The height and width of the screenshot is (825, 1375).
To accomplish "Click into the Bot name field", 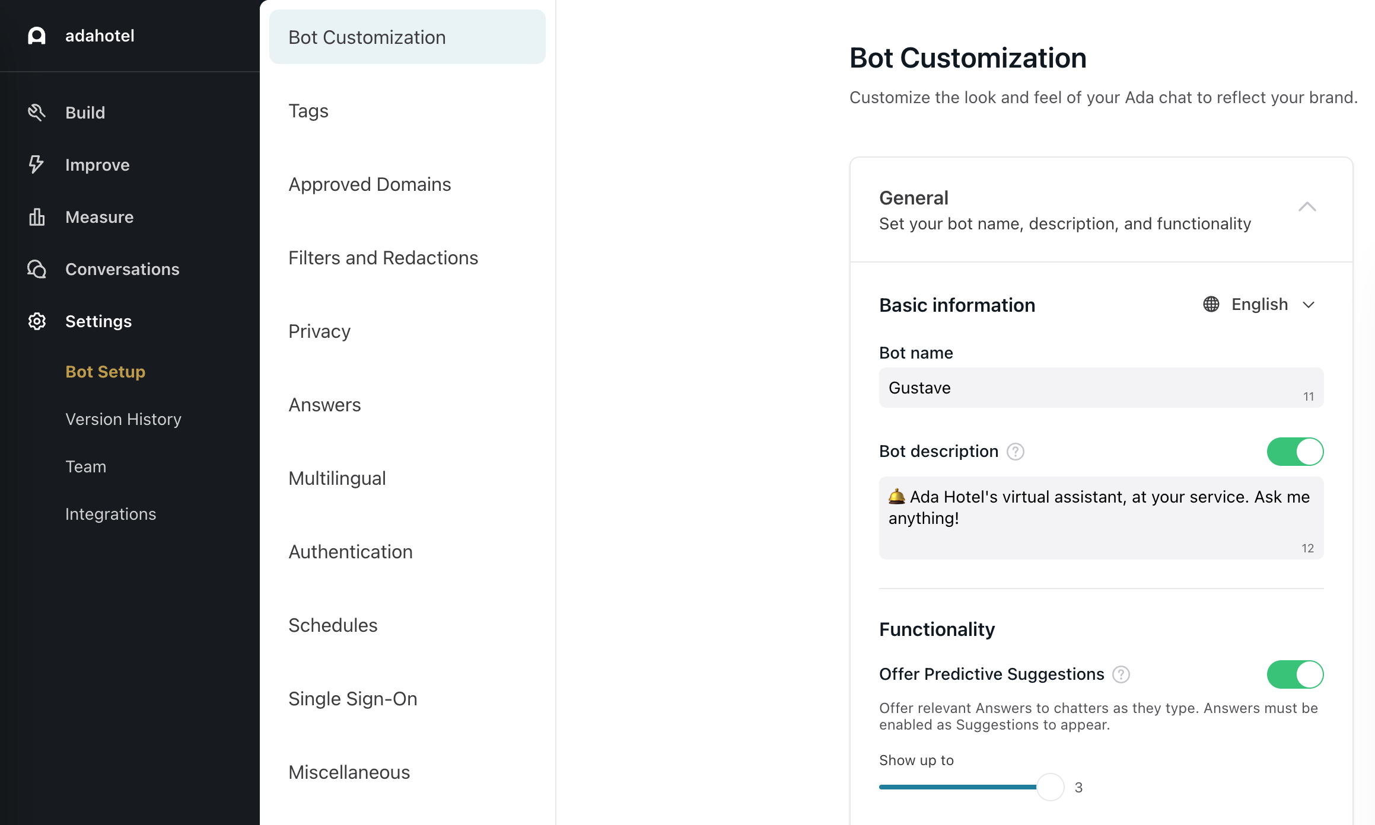I will coord(1091,388).
